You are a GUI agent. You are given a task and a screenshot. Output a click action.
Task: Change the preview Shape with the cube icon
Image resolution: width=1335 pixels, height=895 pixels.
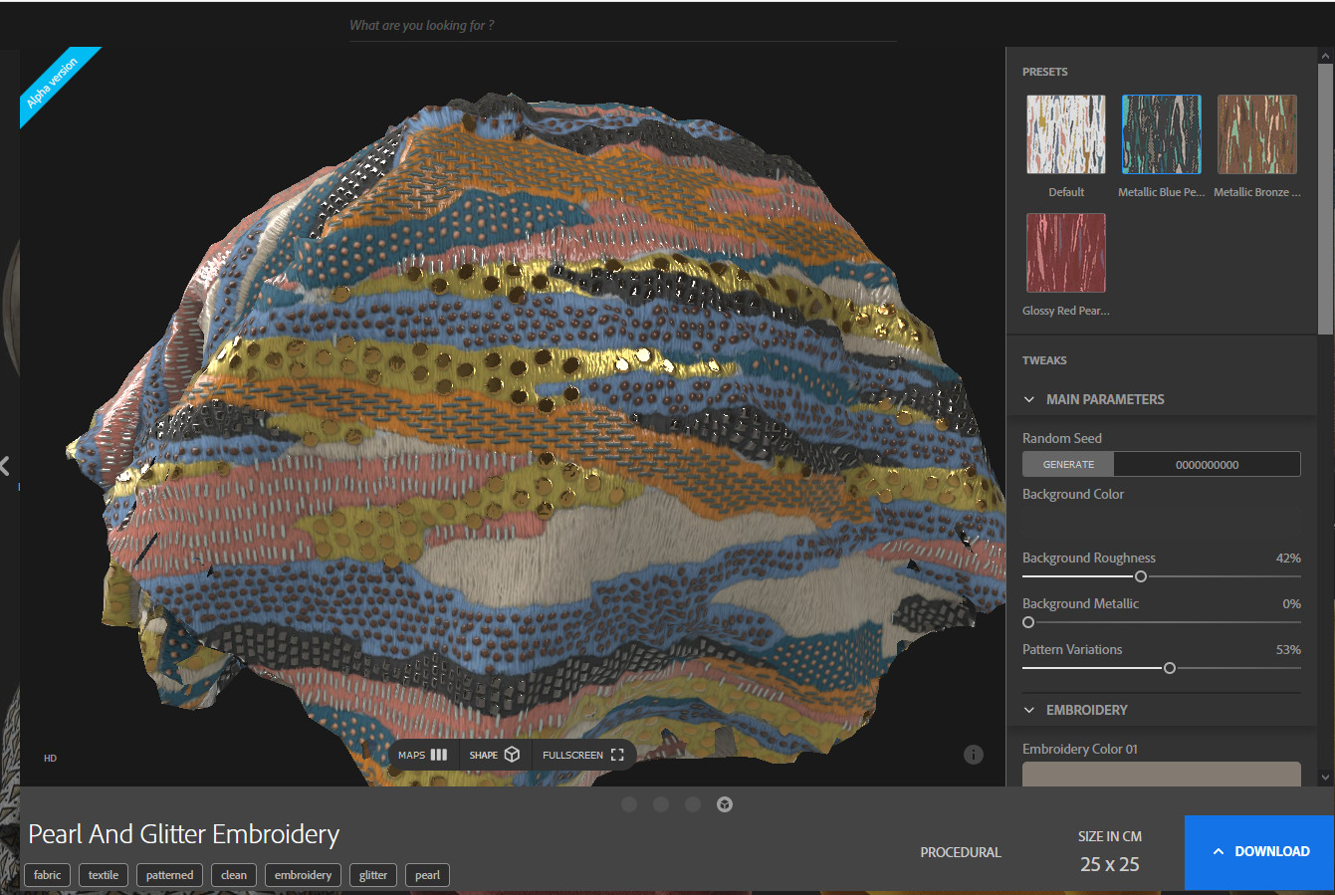tap(495, 755)
